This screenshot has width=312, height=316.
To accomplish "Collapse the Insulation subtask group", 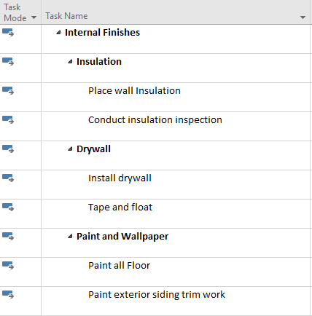I will (x=70, y=62).
